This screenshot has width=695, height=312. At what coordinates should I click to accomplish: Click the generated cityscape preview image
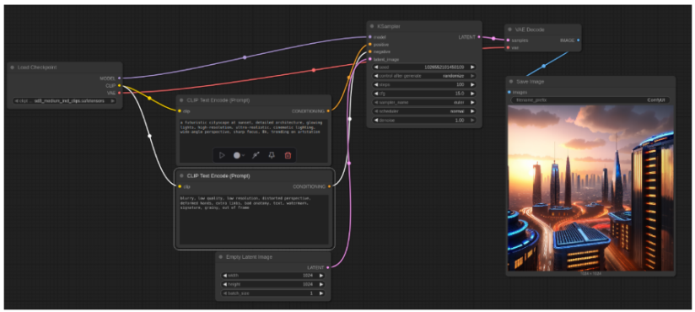point(591,188)
